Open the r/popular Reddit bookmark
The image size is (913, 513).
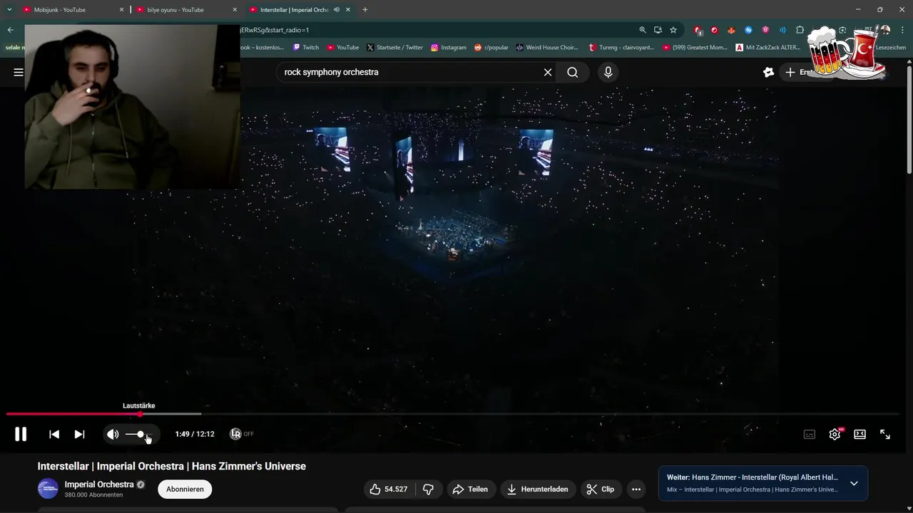coord(491,48)
